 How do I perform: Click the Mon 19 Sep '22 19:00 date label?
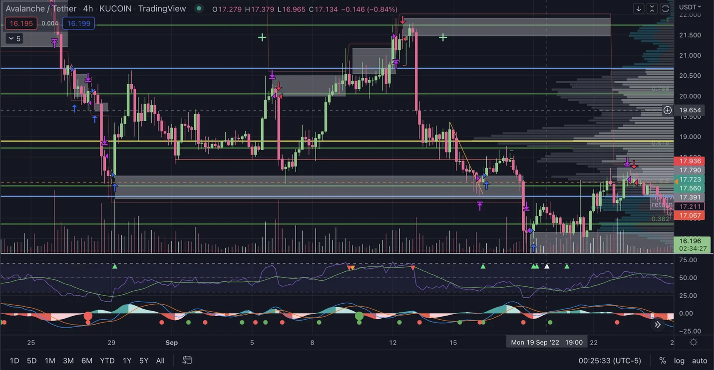click(547, 342)
